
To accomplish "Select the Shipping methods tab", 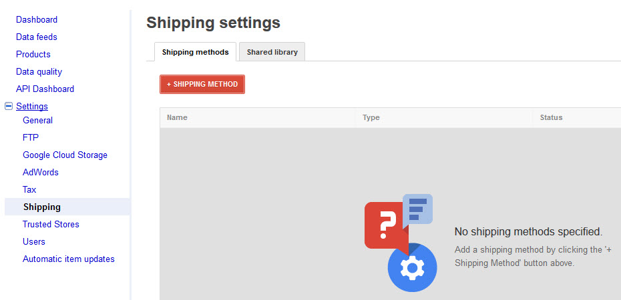I will coord(195,52).
